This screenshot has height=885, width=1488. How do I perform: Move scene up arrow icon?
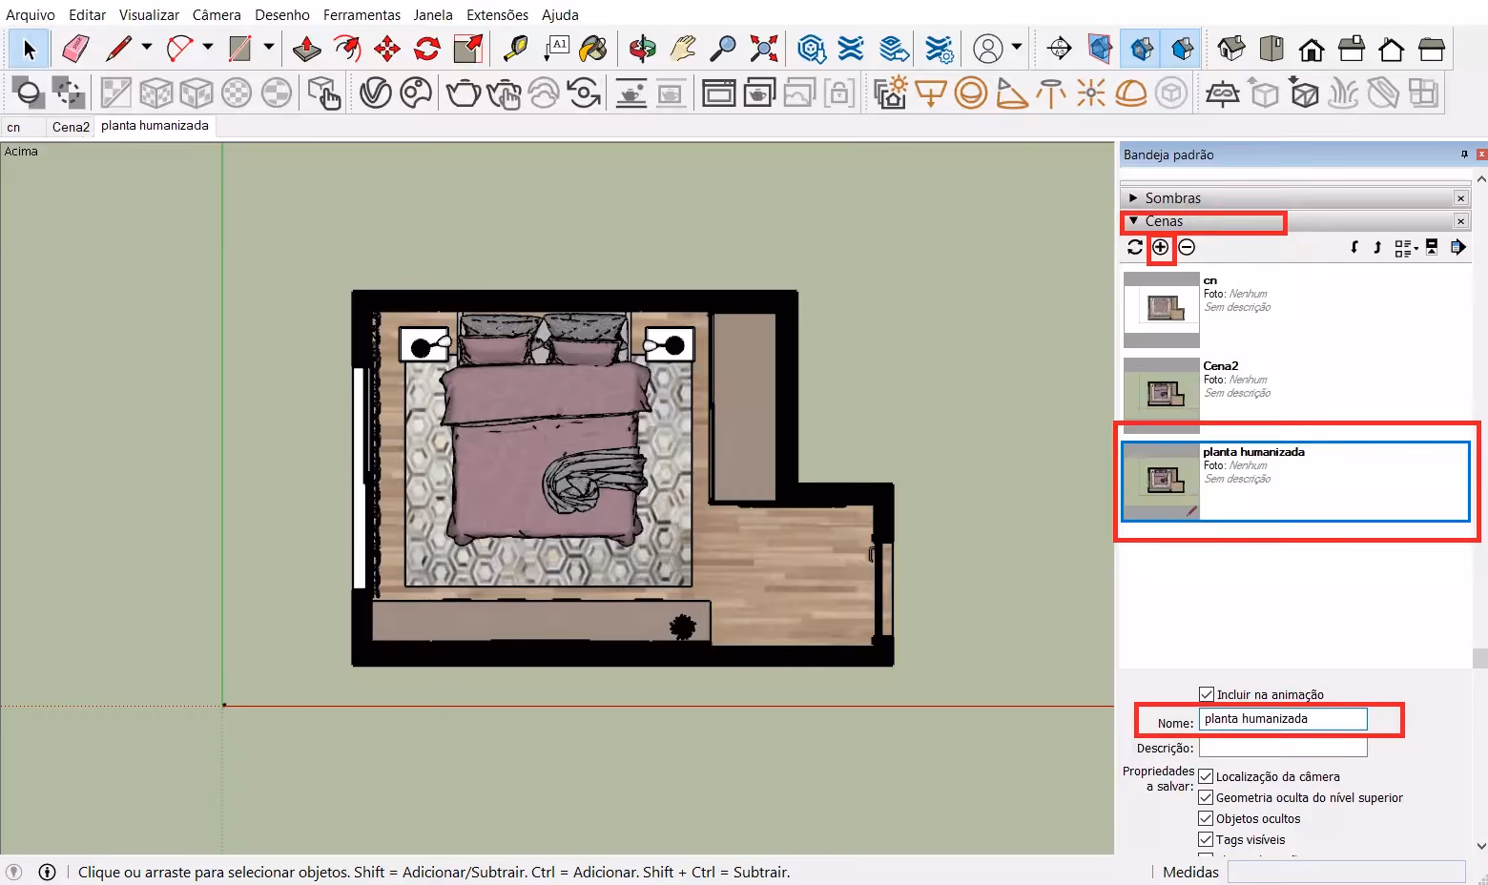(x=1377, y=247)
